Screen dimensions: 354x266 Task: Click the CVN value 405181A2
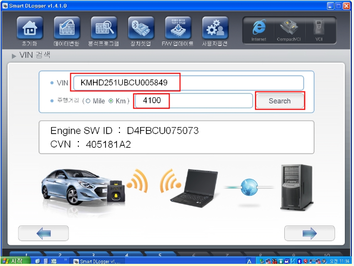pyautogui.click(x=109, y=144)
